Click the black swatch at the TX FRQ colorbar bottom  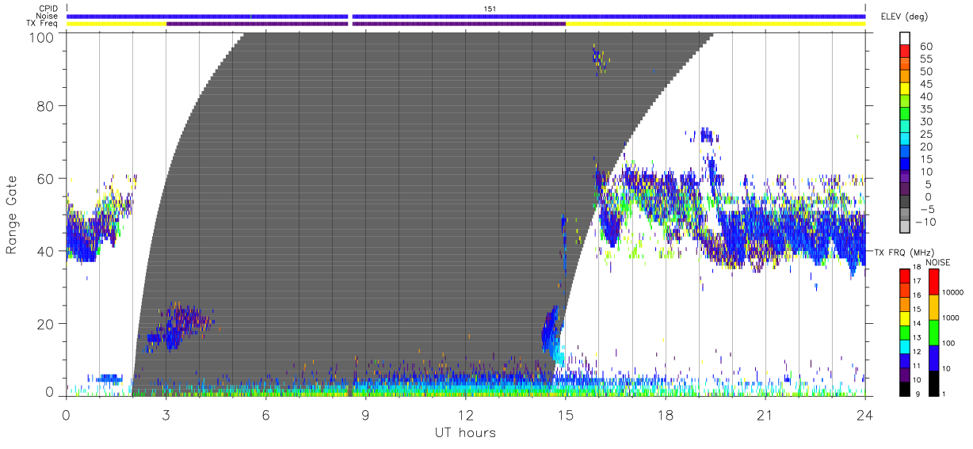[x=905, y=387]
